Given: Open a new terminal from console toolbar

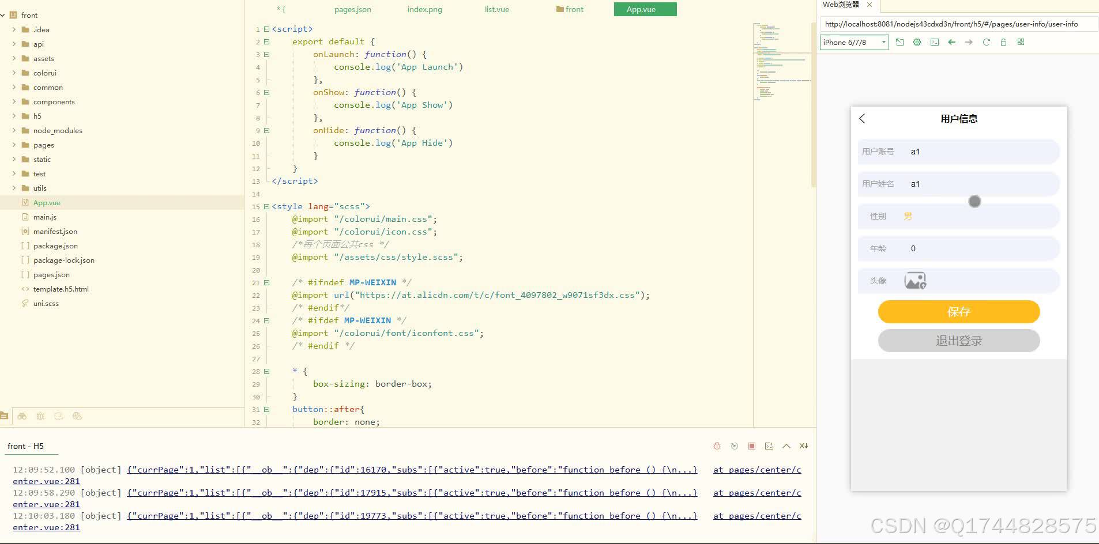Looking at the screenshot, I should coord(769,446).
